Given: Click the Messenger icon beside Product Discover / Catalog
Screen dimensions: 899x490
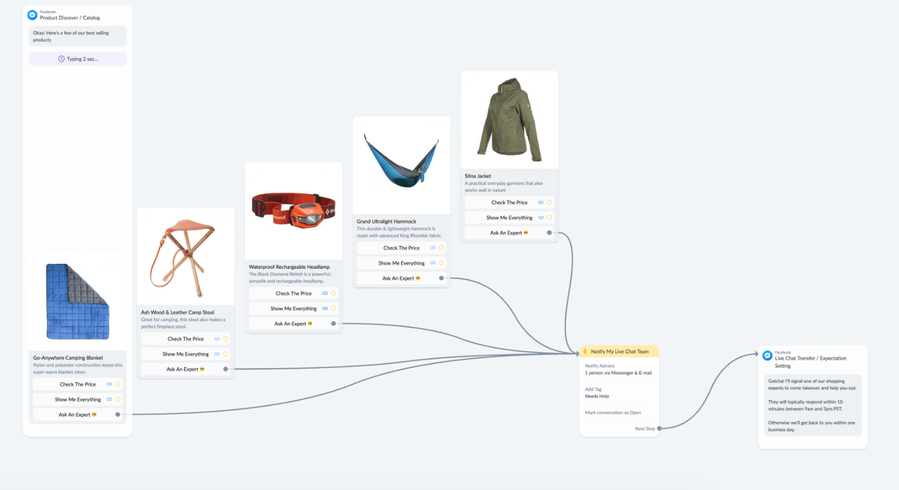Looking at the screenshot, I should click(33, 15).
